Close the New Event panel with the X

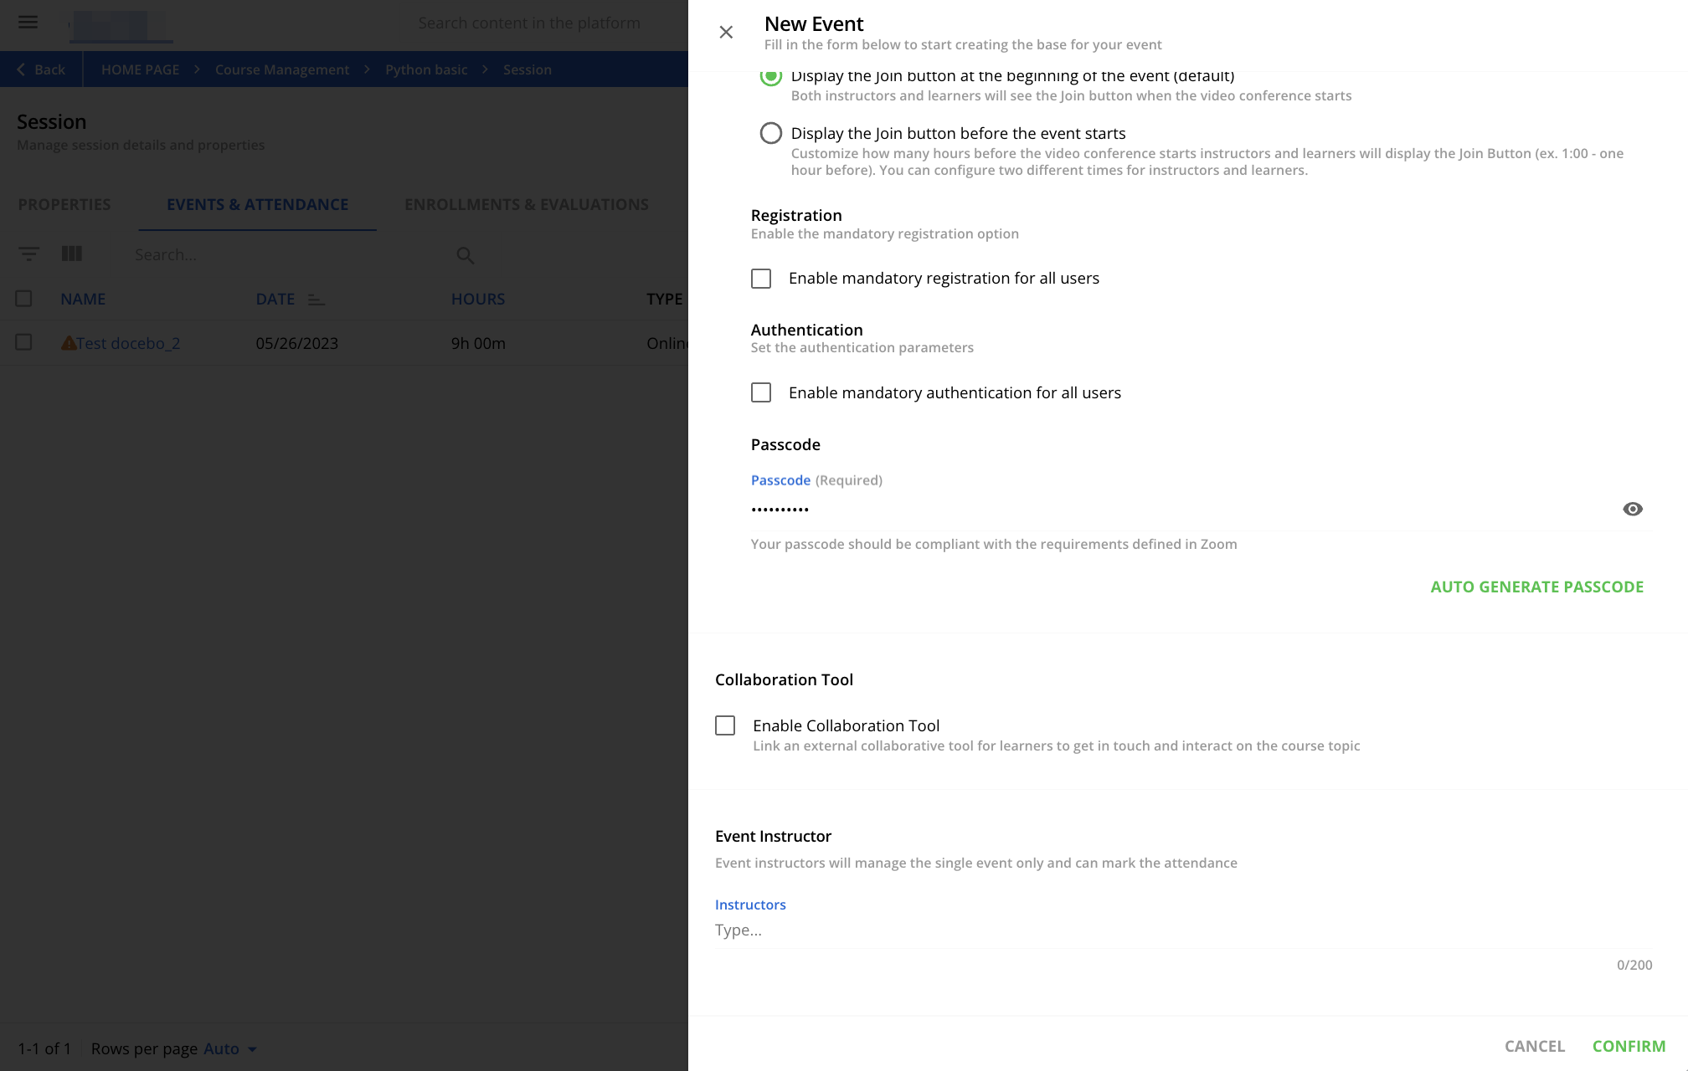725,32
